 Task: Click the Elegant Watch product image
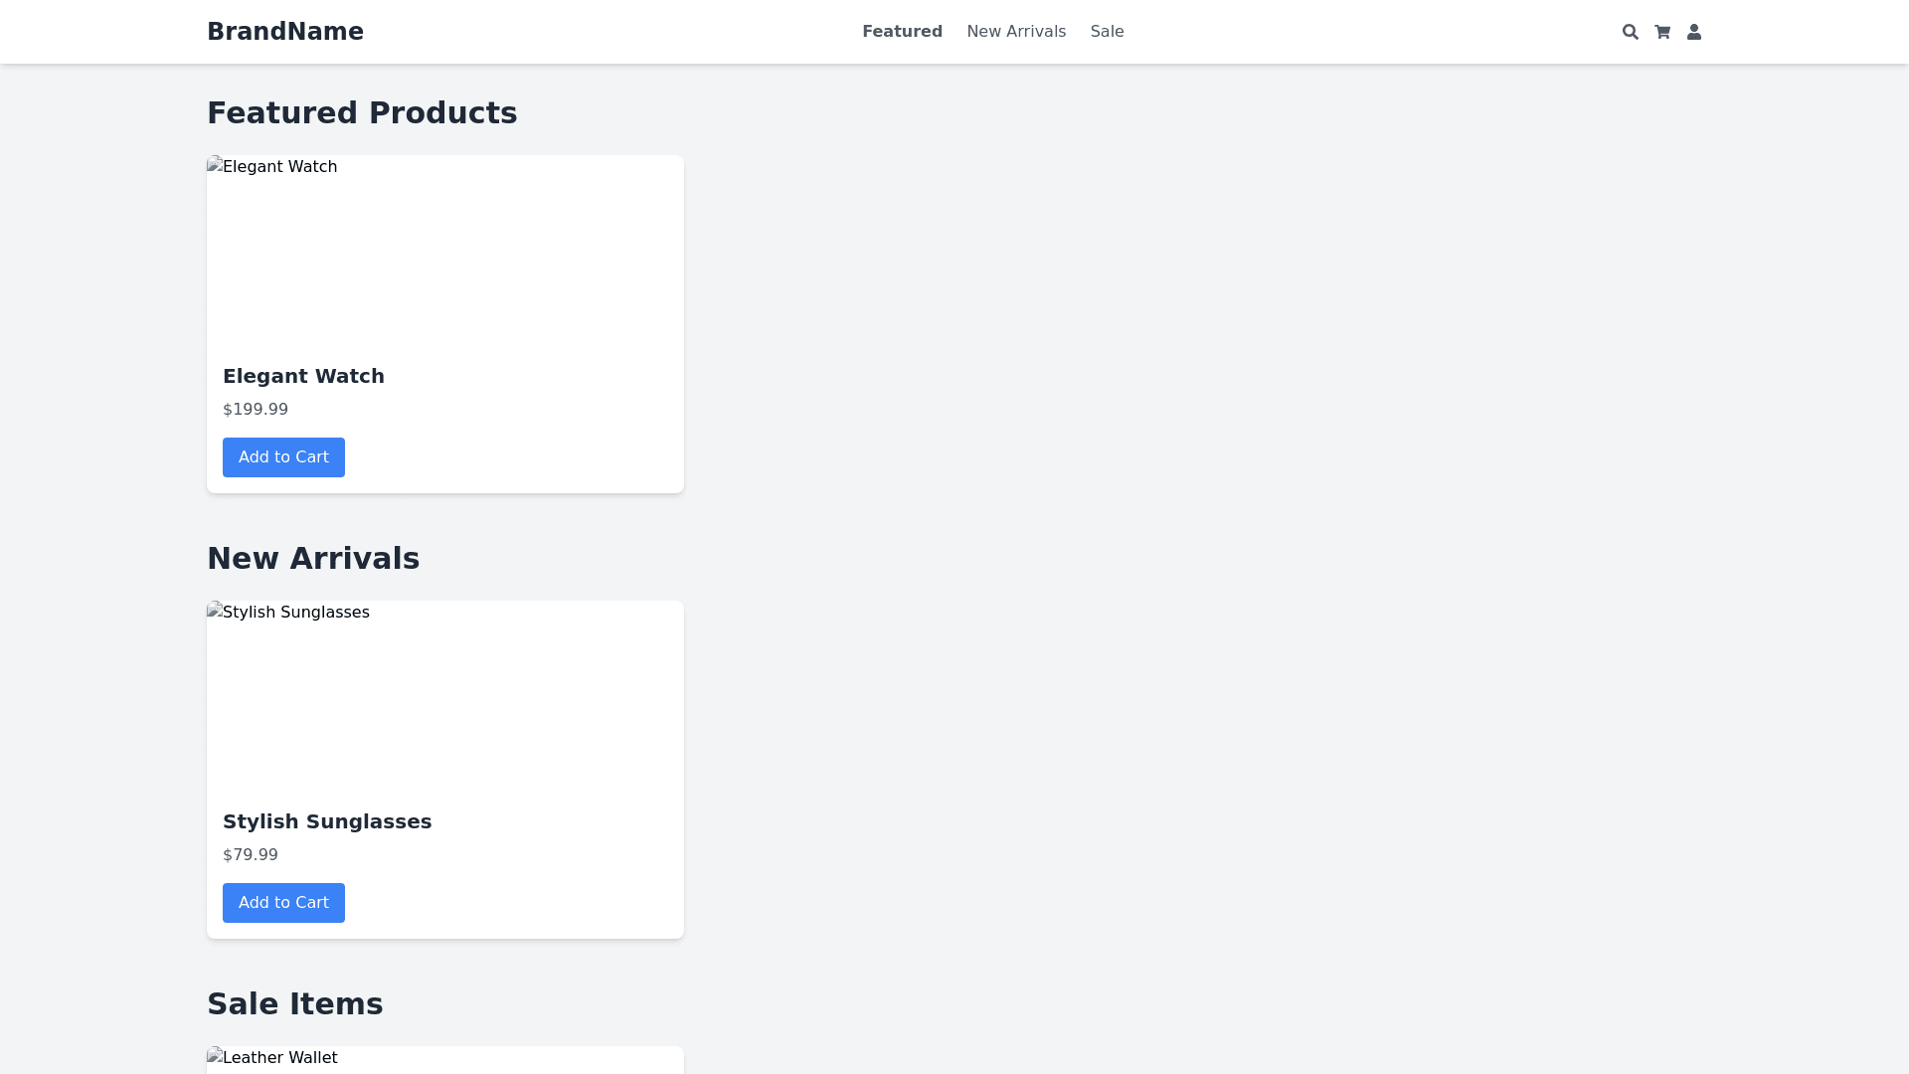(x=444, y=251)
